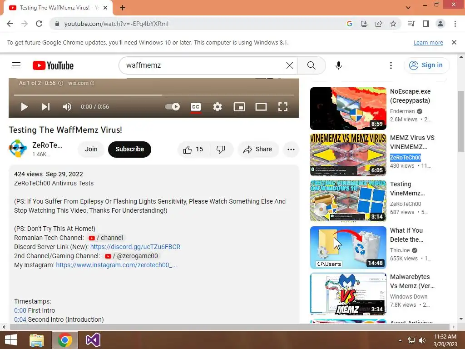Image resolution: width=465 pixels, height=349 pixels.
Task: Join the ZeRoTe channel membership
Action: (91, 149)
